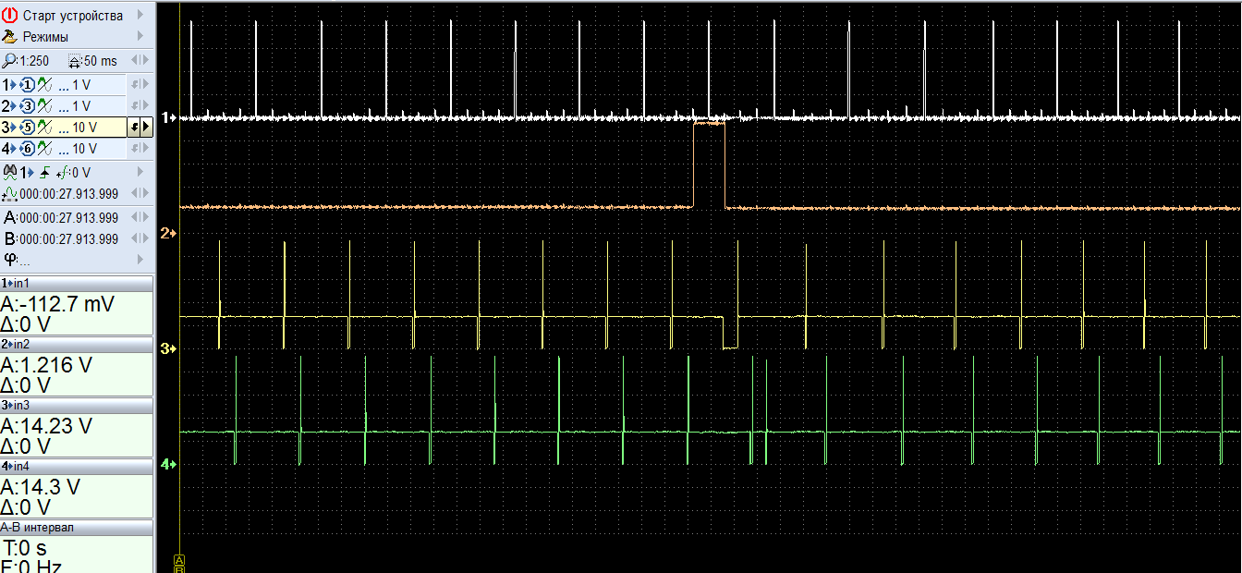The image size is (1242, 573).
Task: Click the in1 measurement panel header
Action: [x=77, y=283]
